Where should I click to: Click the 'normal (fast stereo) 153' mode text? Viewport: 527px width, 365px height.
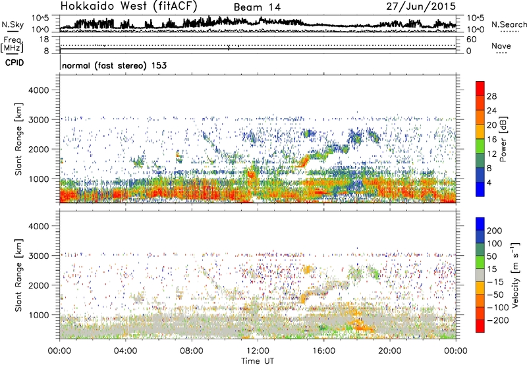coord(114,65)
